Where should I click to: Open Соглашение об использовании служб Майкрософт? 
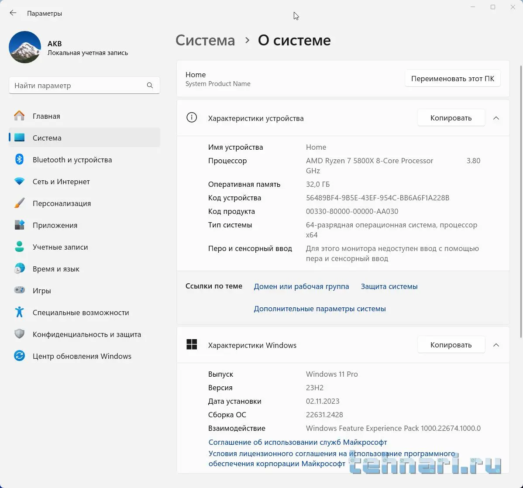(298, 442)
